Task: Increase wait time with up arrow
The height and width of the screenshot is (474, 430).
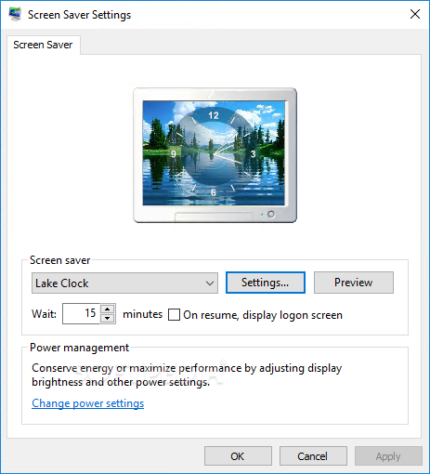Action: click(108, 309)
